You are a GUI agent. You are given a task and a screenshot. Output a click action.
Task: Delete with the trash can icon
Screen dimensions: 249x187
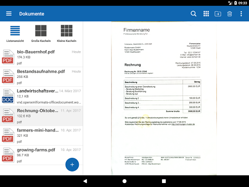tap(230, 14)
